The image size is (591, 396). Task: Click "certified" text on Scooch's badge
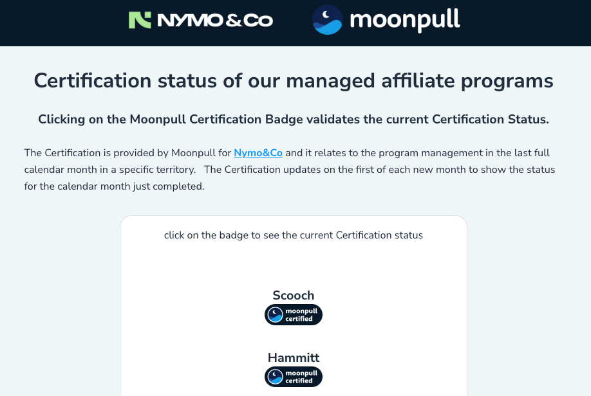299,319
